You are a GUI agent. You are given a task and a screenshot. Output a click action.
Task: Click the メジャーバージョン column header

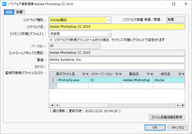point(105,74)
